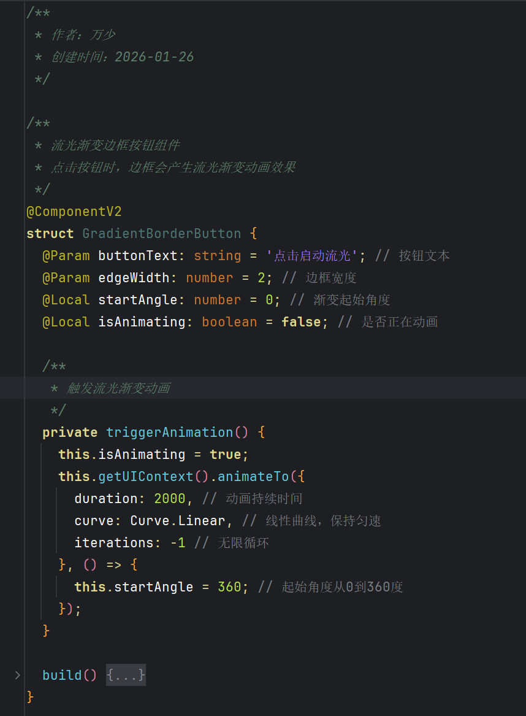
Task: Click the @ComponentV2 decorator
Action: click(x=74, y=212)
